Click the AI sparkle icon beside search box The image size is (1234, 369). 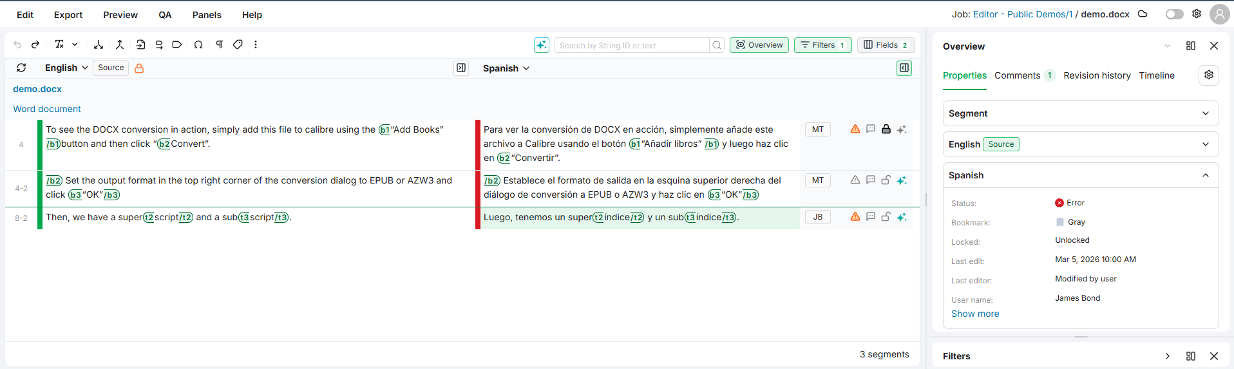pos(542,45)
